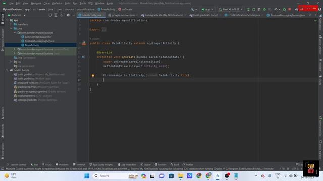The image size is (323, 181).
Task: Select MainActivity in the project tree
Action: click(x=32, y=45)
